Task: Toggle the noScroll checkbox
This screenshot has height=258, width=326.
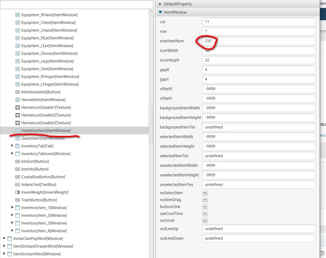Action: pyautogui.click(x=205, y=220)
